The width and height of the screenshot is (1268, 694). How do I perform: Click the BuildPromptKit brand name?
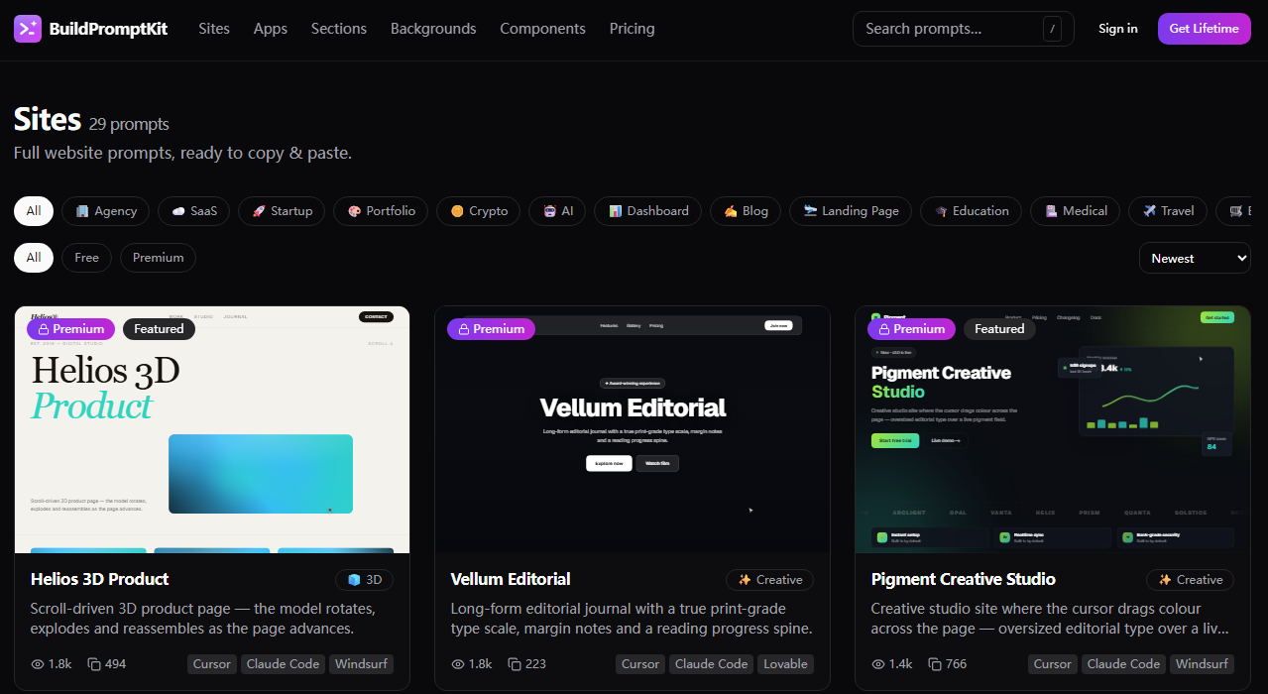109,29
